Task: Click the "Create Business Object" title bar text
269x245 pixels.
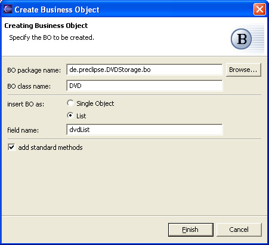Action: (x=57, y=10)
